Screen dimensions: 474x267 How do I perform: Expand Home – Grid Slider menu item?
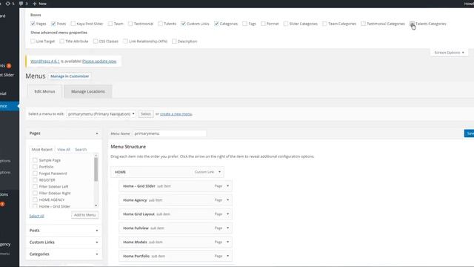point(228,186)
